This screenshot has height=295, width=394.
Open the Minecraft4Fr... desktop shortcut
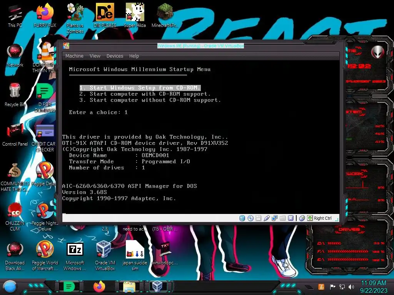point(165,15)
